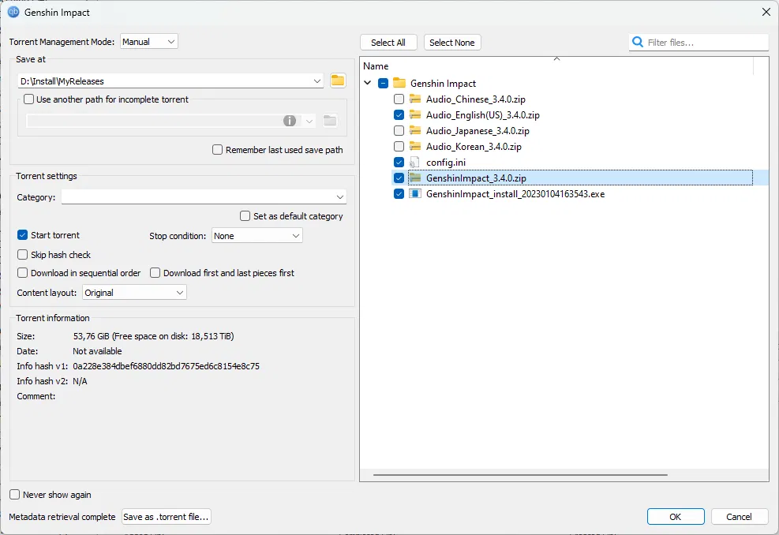Enable Download in sequential order
779x535 pixels.
click(x=22, y=273)
